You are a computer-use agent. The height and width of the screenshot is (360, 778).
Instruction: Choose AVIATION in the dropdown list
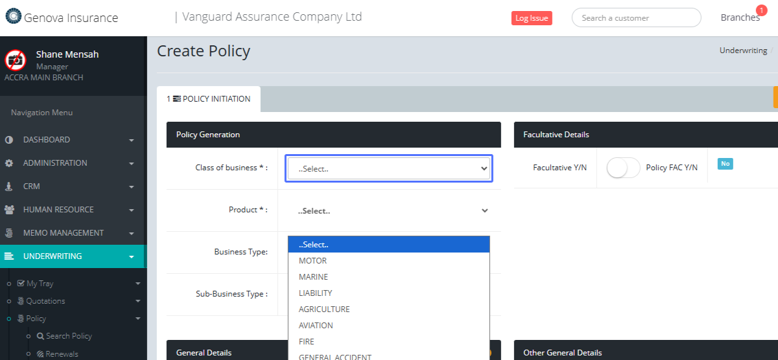coord(316,326)
